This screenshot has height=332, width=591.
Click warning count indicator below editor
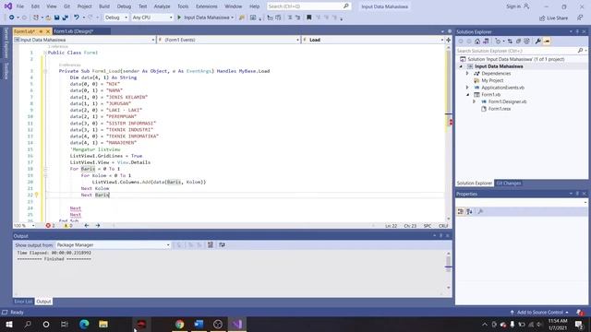click(68, 225)
